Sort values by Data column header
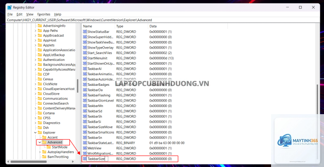The height and width of the screenshot is (167, 324). (x=188, y=26)
